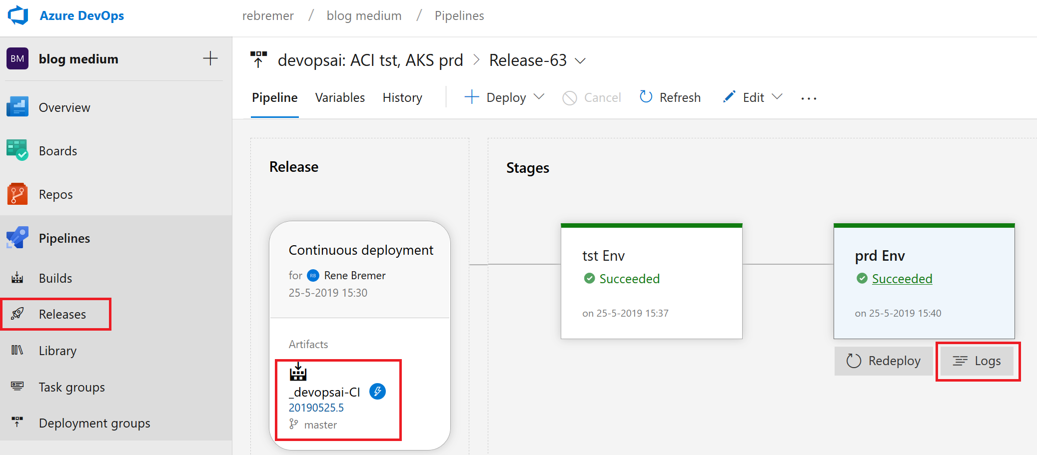
Task: Open the more actions ellipsis menu
Action: pyautogui.click(x=809, y=98)
